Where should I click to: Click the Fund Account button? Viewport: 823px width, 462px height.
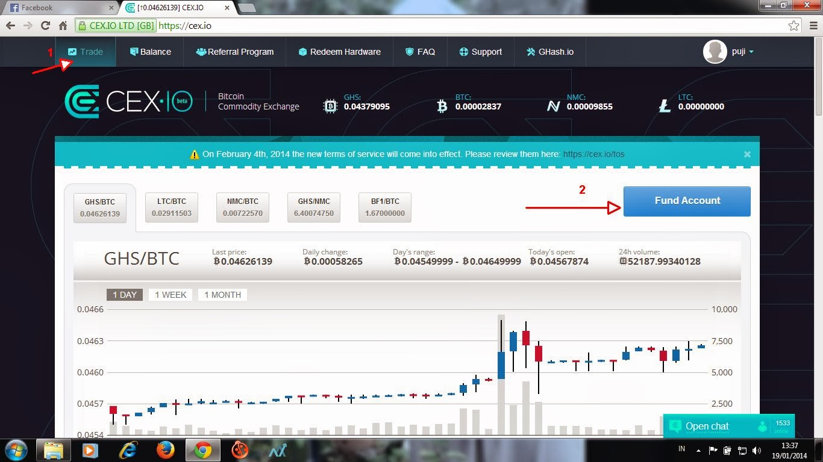click(x=687, y=201)
